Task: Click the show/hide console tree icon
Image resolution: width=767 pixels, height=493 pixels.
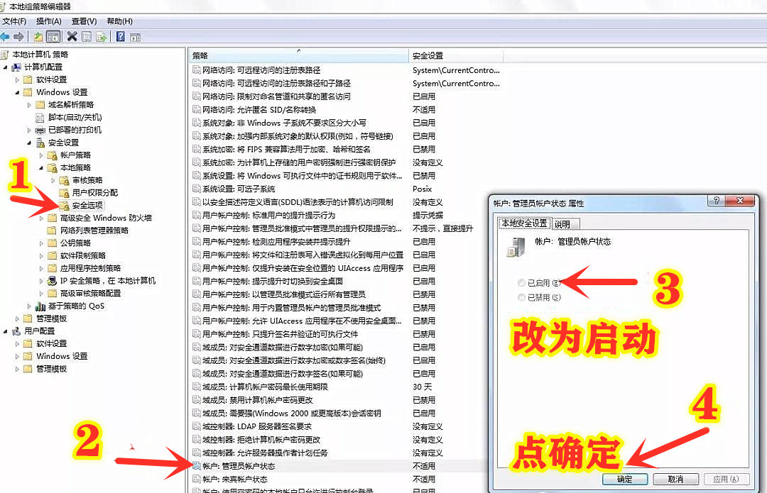Action: click(53, 36)
